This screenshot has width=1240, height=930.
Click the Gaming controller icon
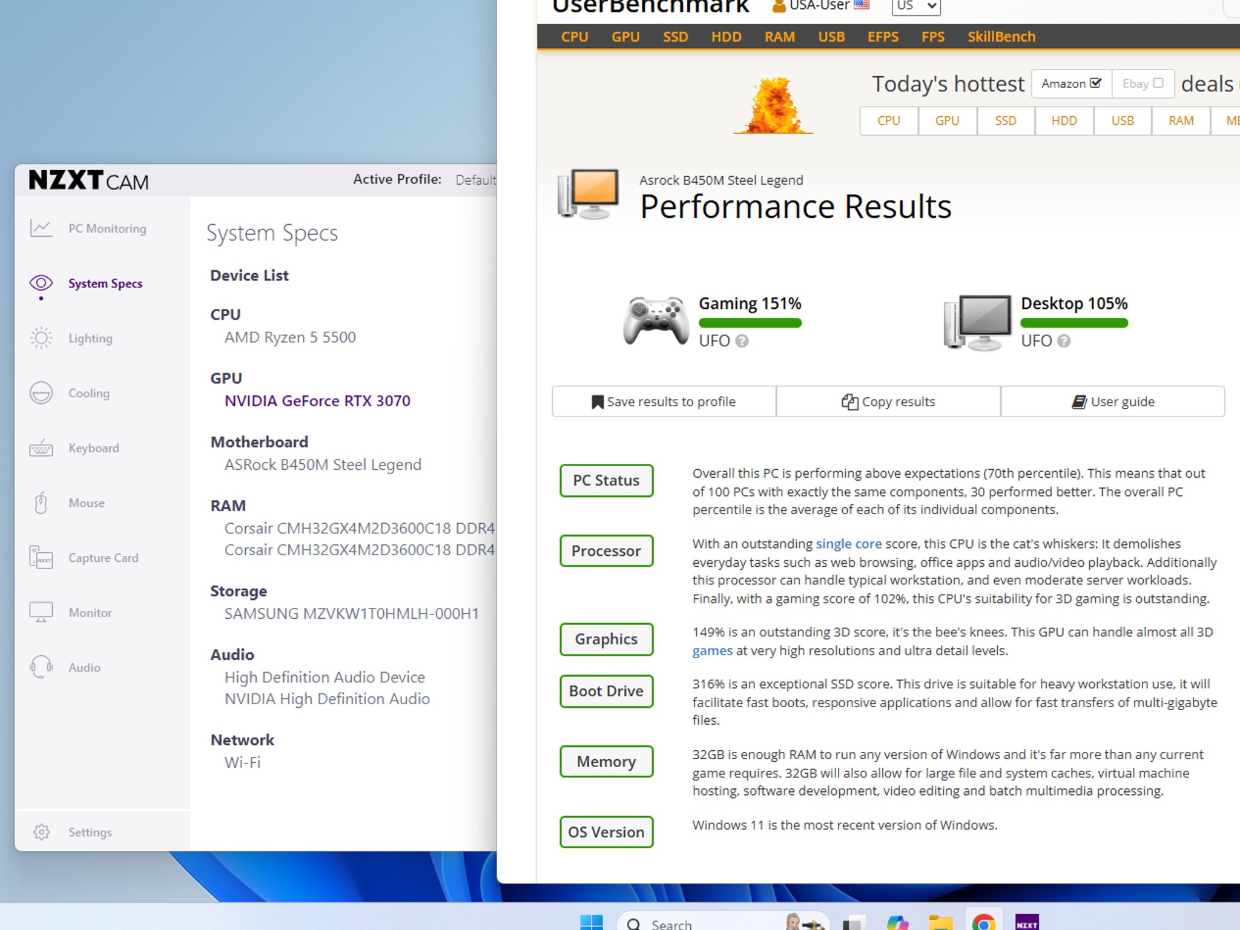656,320
